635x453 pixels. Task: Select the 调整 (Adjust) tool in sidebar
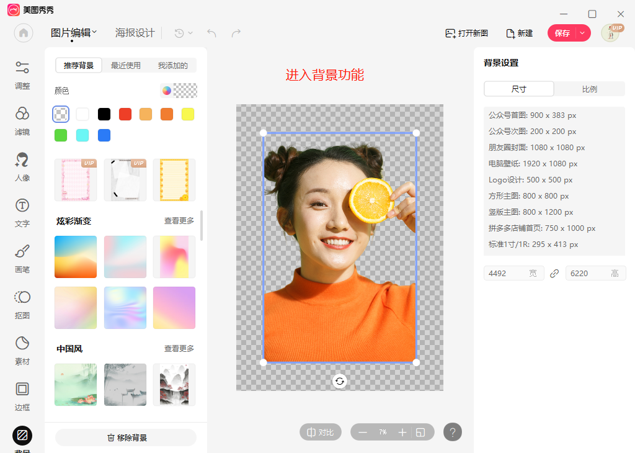coord(22,76)
